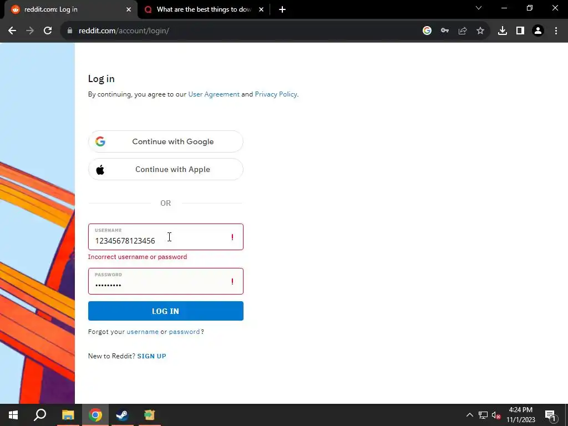This screenshot has height=426, width=568.
Task: Open the Windows Start menu
Action: [x=13, y=415]
